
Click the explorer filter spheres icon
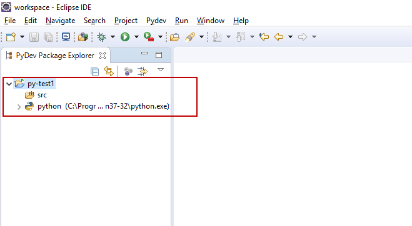pos(128,71)
